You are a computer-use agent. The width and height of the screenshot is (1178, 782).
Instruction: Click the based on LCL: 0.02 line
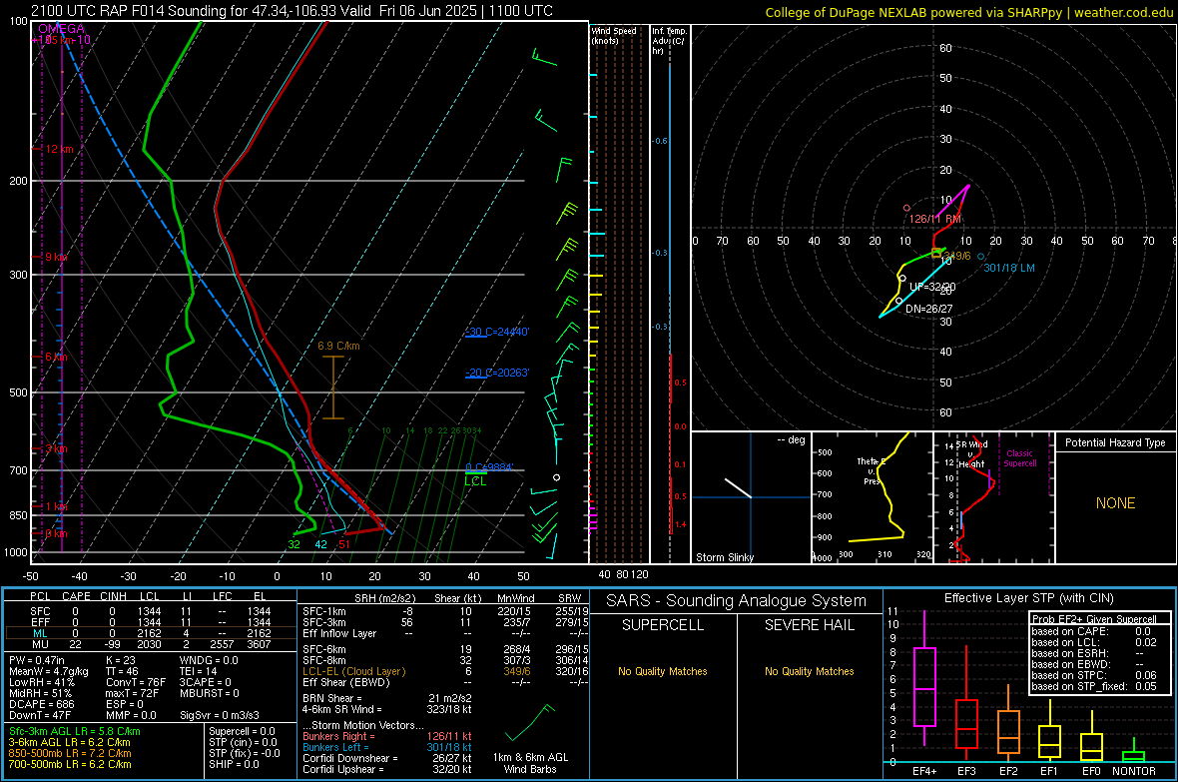(1094, 642)
